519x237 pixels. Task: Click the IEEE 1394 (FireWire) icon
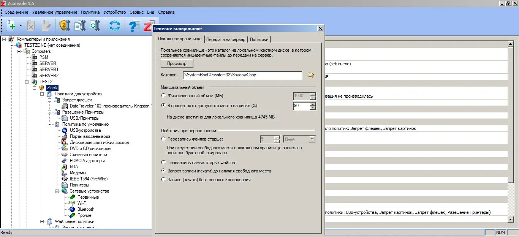pyautogui.click(x=65, y=179)
